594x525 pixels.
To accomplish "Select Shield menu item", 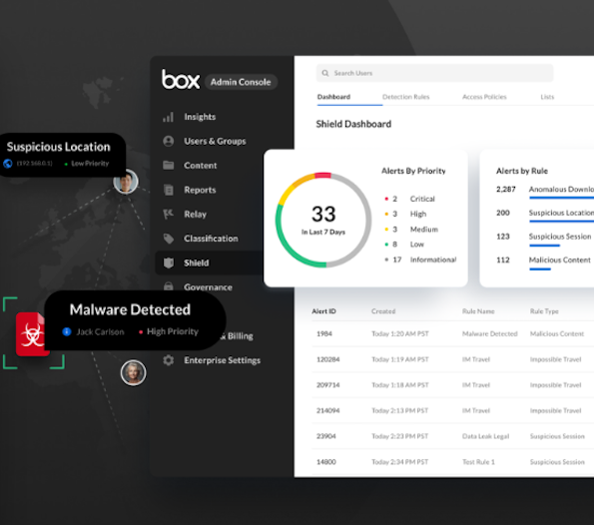I will (210, 262).
